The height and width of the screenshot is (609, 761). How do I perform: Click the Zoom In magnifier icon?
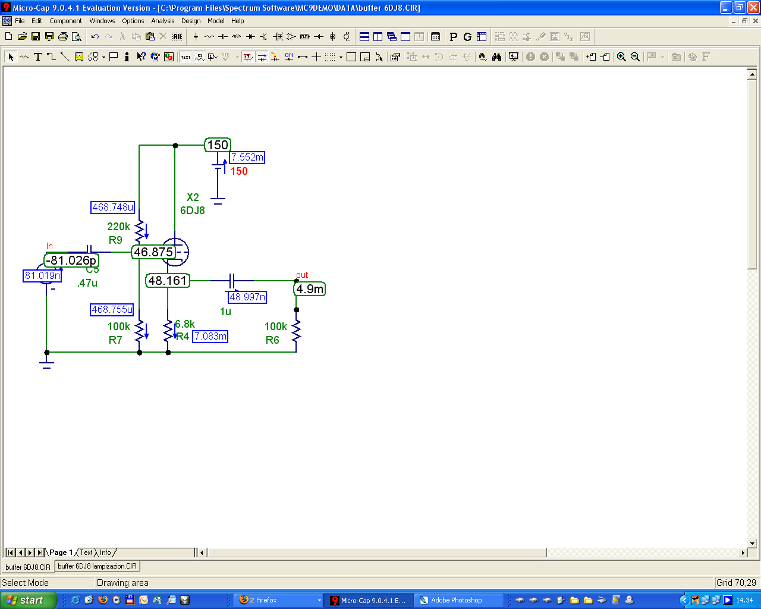621,56
